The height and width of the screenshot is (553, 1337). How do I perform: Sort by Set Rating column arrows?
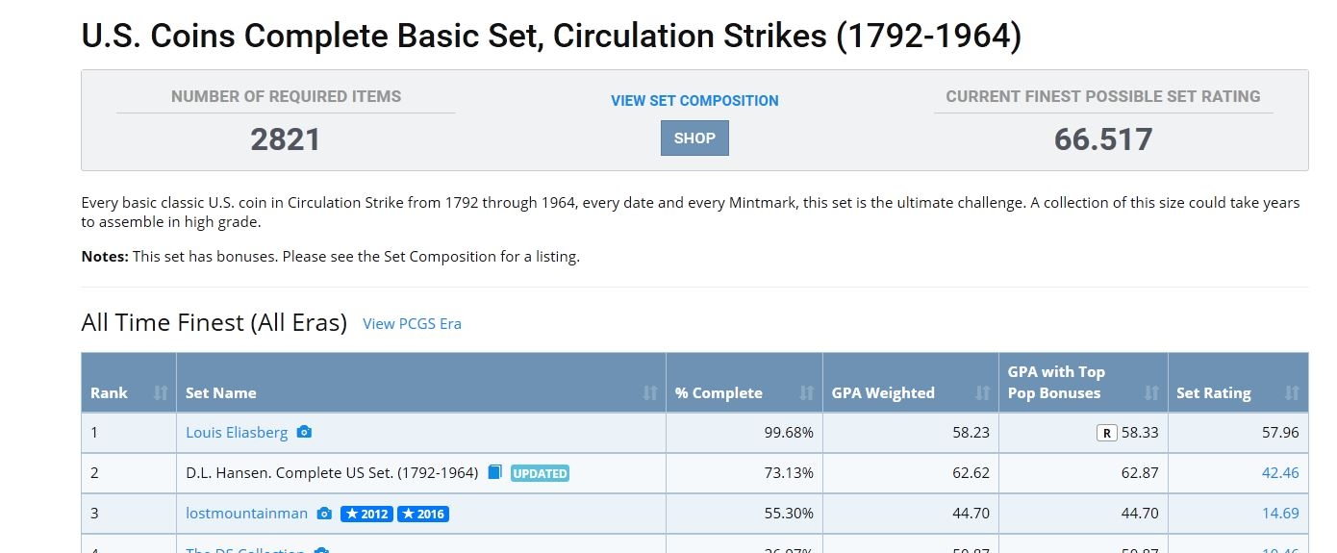point(1292,392)
